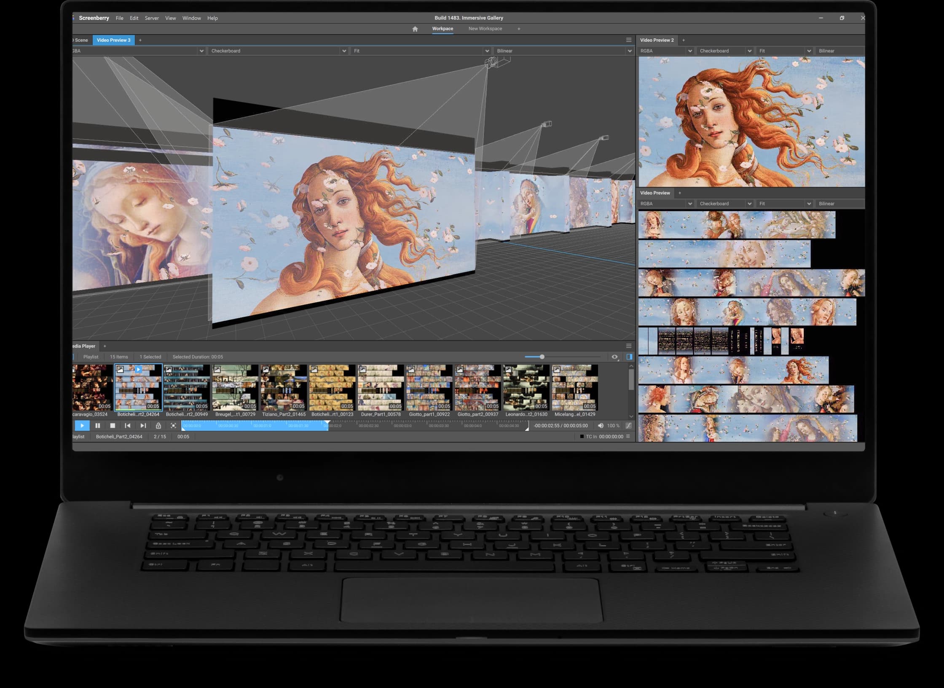Skip to the next clip

[x=143, y=426]
